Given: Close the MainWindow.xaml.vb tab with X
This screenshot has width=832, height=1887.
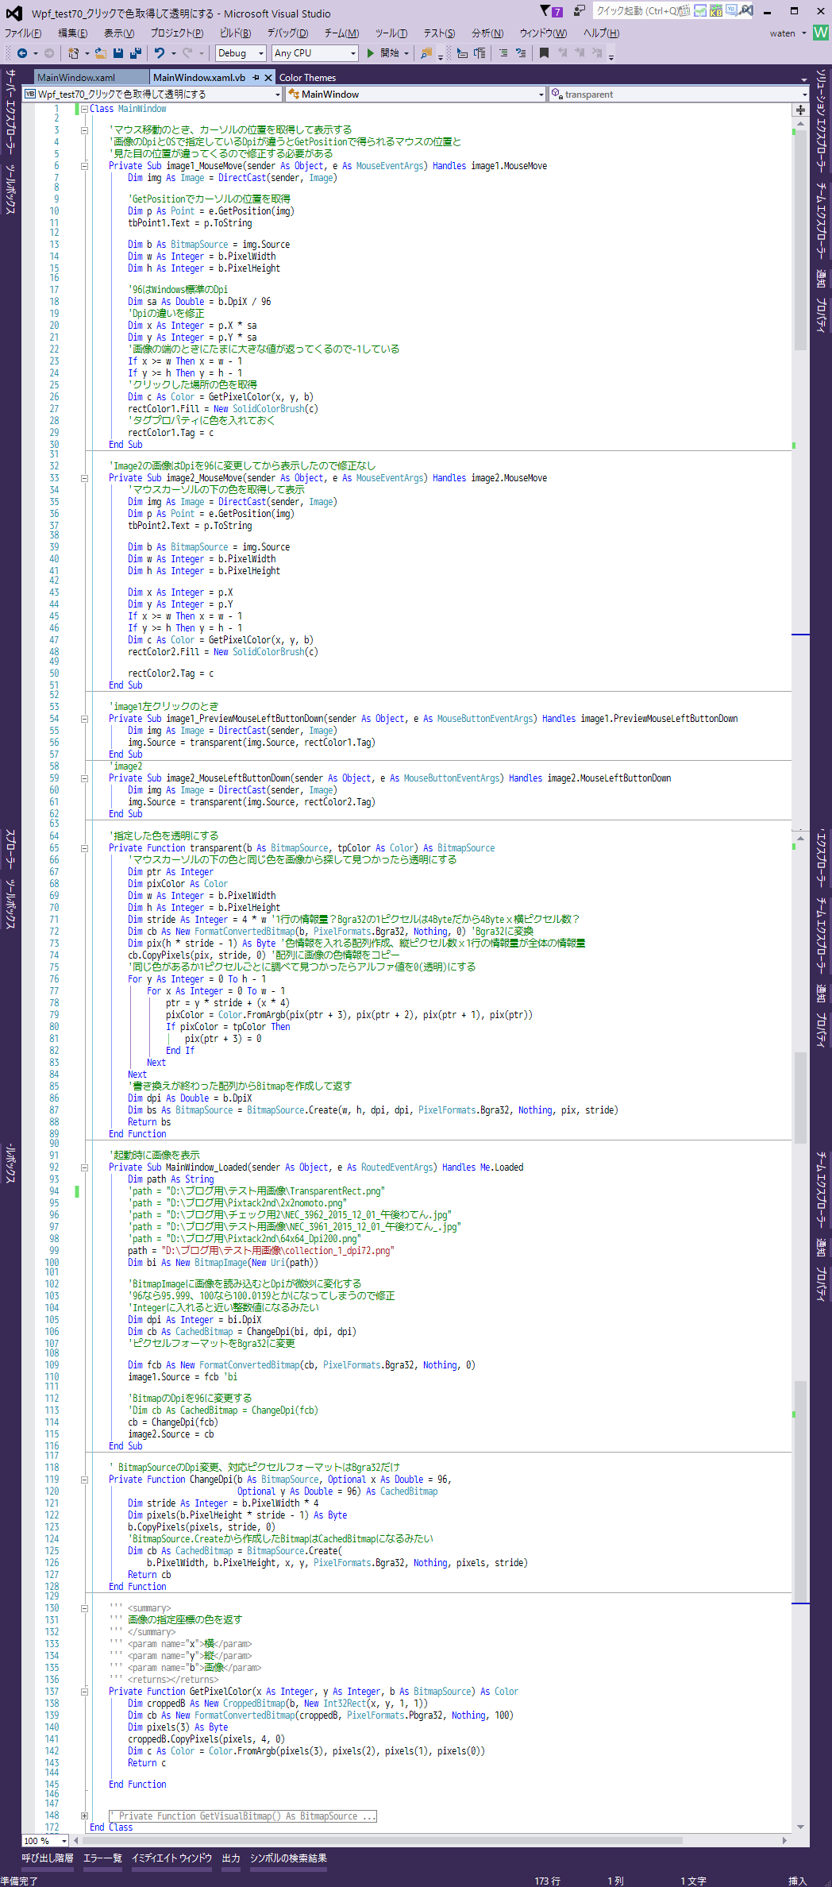Looking at the screenshot, I should click(x=268, y=77).
